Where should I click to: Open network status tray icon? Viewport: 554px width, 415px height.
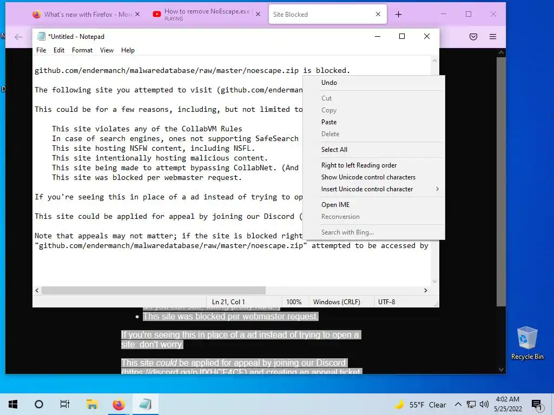[471, 404]
